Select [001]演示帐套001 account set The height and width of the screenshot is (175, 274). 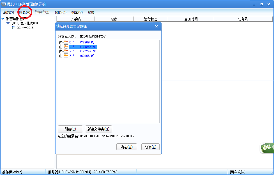[x=25, y=23]
